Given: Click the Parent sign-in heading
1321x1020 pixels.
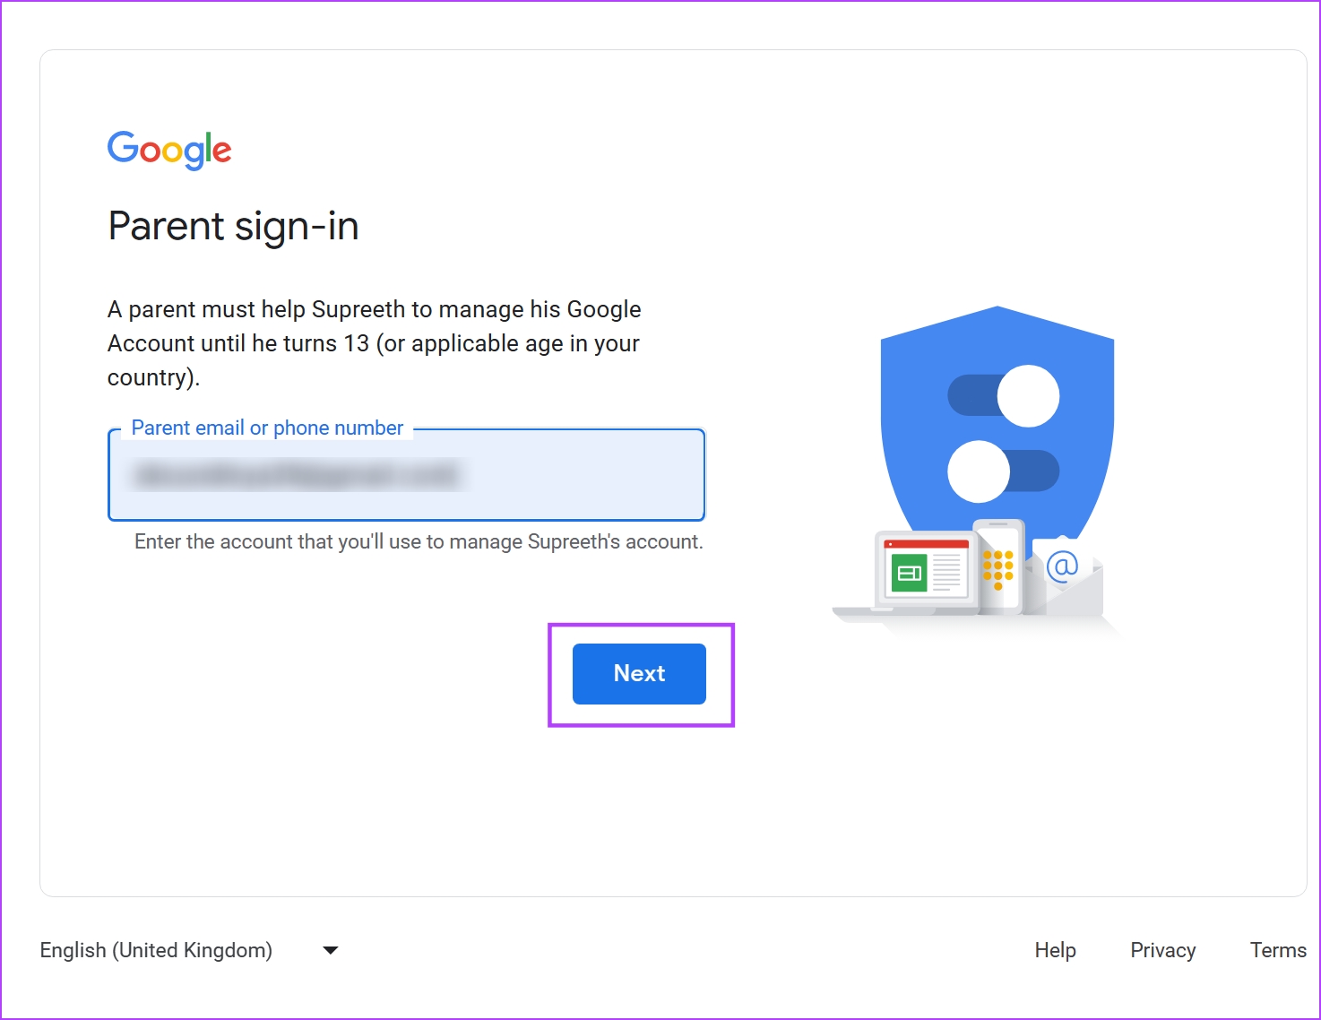Looking at the screenshot, I should pyautogui.click(x=233, y=226).
